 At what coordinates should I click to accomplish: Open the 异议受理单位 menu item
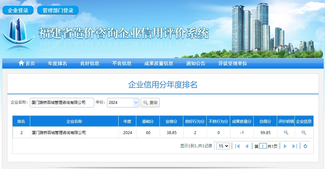[232, 63]
